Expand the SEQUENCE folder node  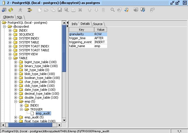[10, 34]
